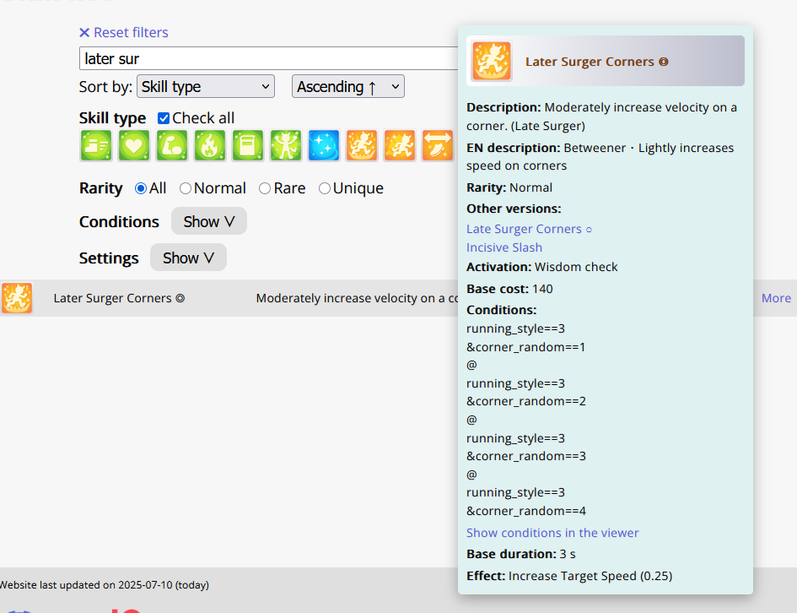797x613 pixels.
Task: Click the More link in the results row
Action: coord(776,298)
